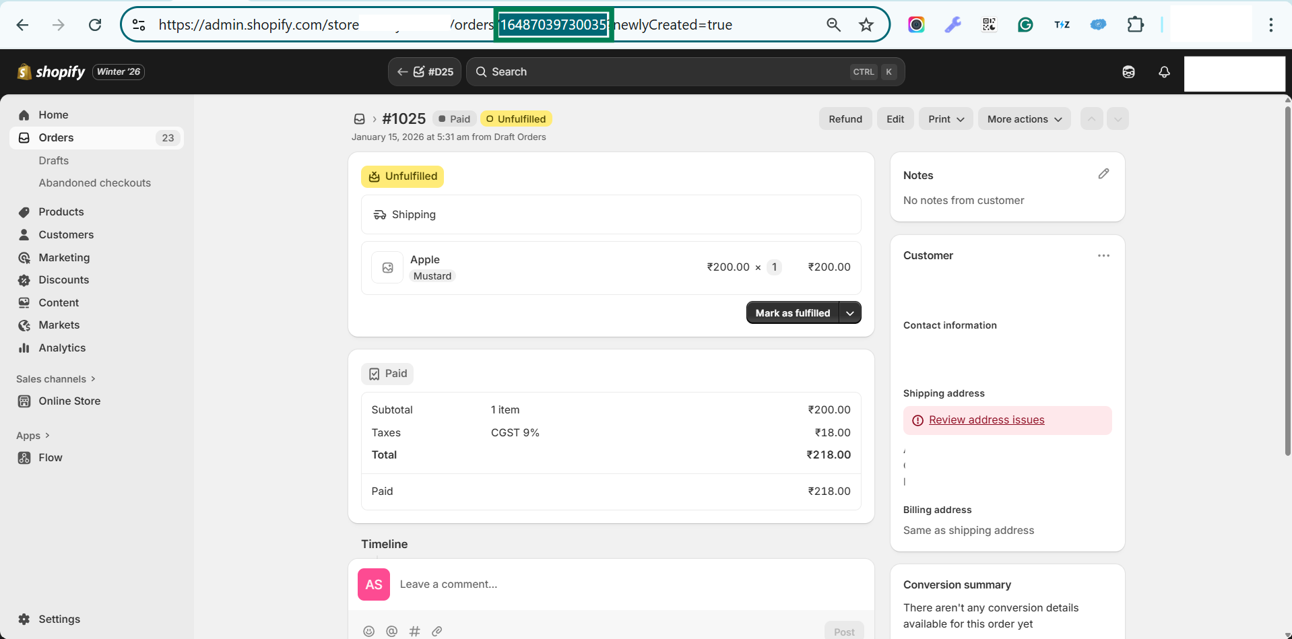Click the Leave a comment field
This screenshot has width=1292, height=639.
click(606, 584)
